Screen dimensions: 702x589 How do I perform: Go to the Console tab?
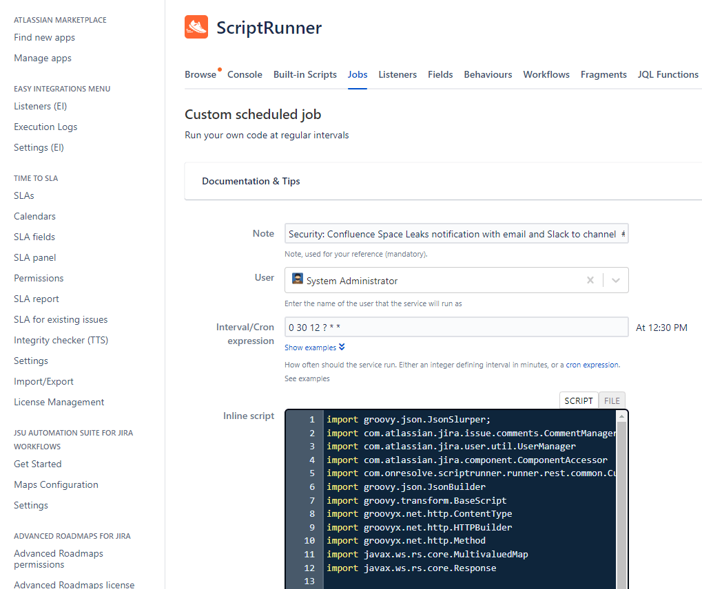pyautogui.click(x=245, y=74)
